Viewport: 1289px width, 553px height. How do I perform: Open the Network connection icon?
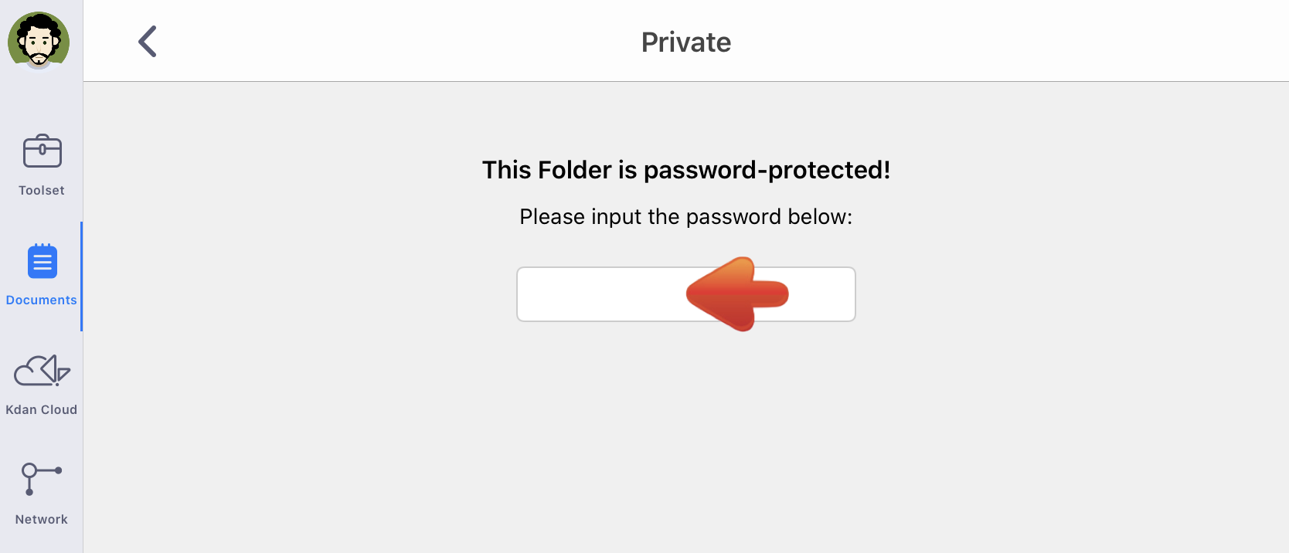[x=42, y=480]
